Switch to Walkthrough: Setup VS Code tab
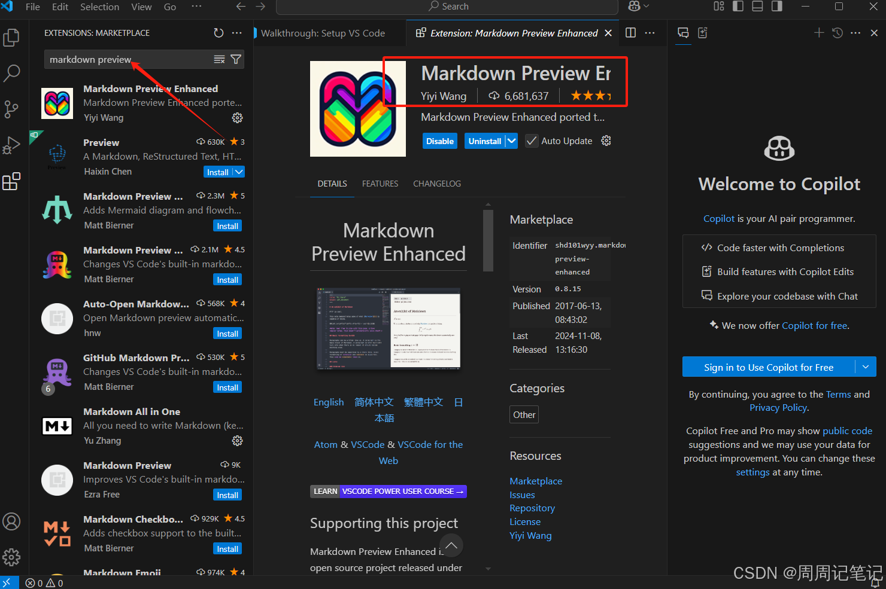Image resolution: width=886 pixels, height=589 pixels. [x=323, y=33]
